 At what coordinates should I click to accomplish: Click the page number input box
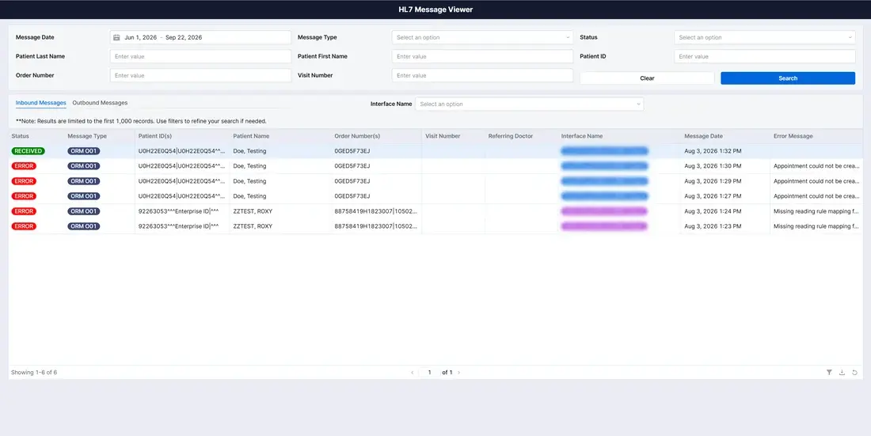pyautogui.click(x=429, y=372)
